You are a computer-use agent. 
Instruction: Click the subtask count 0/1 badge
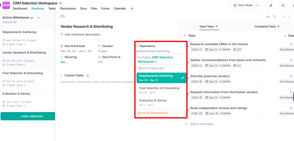click(237, 66)
